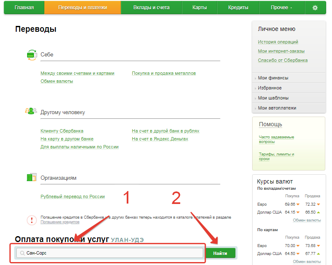The image size is (332, 265).
Task: Click Обмен валюты under По картам rates
Action: [x=307, y=262]
